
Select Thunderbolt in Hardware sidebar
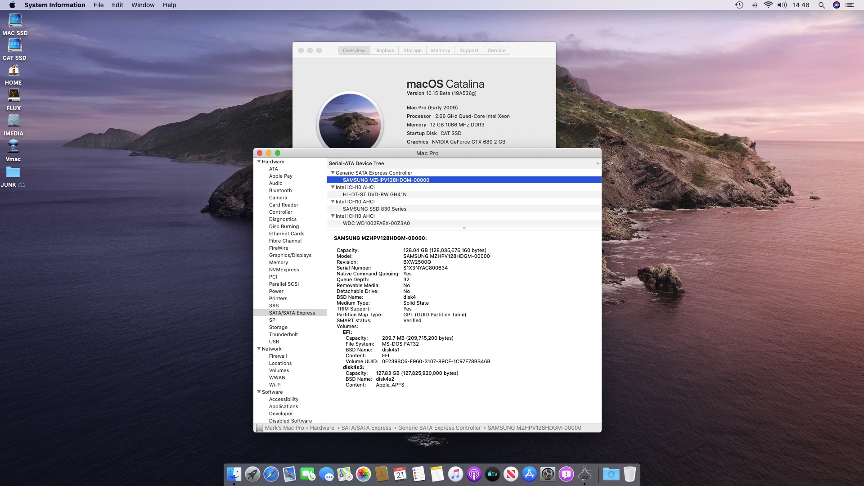283,334
